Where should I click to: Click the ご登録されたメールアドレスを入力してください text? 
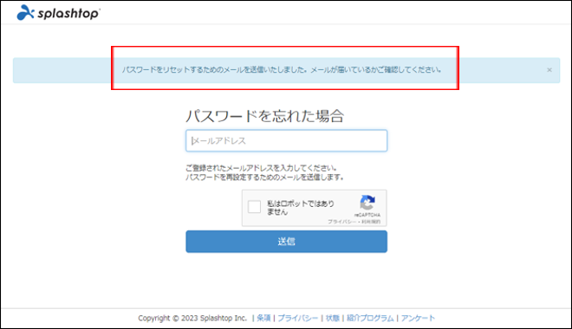click(261, 168)
